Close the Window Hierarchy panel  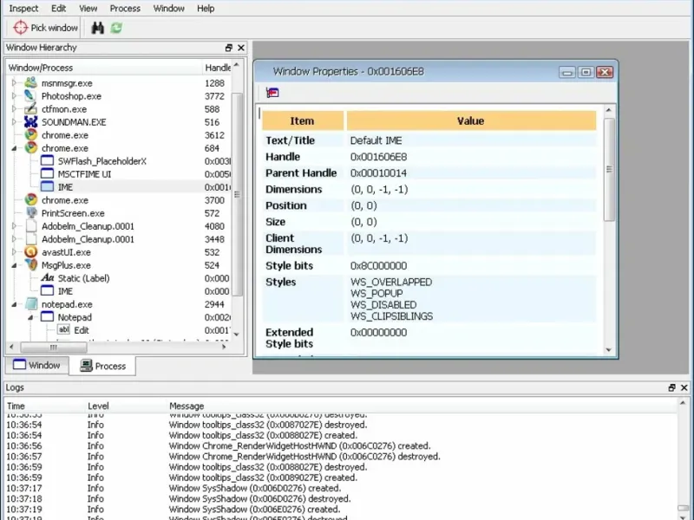coord(241,48)
